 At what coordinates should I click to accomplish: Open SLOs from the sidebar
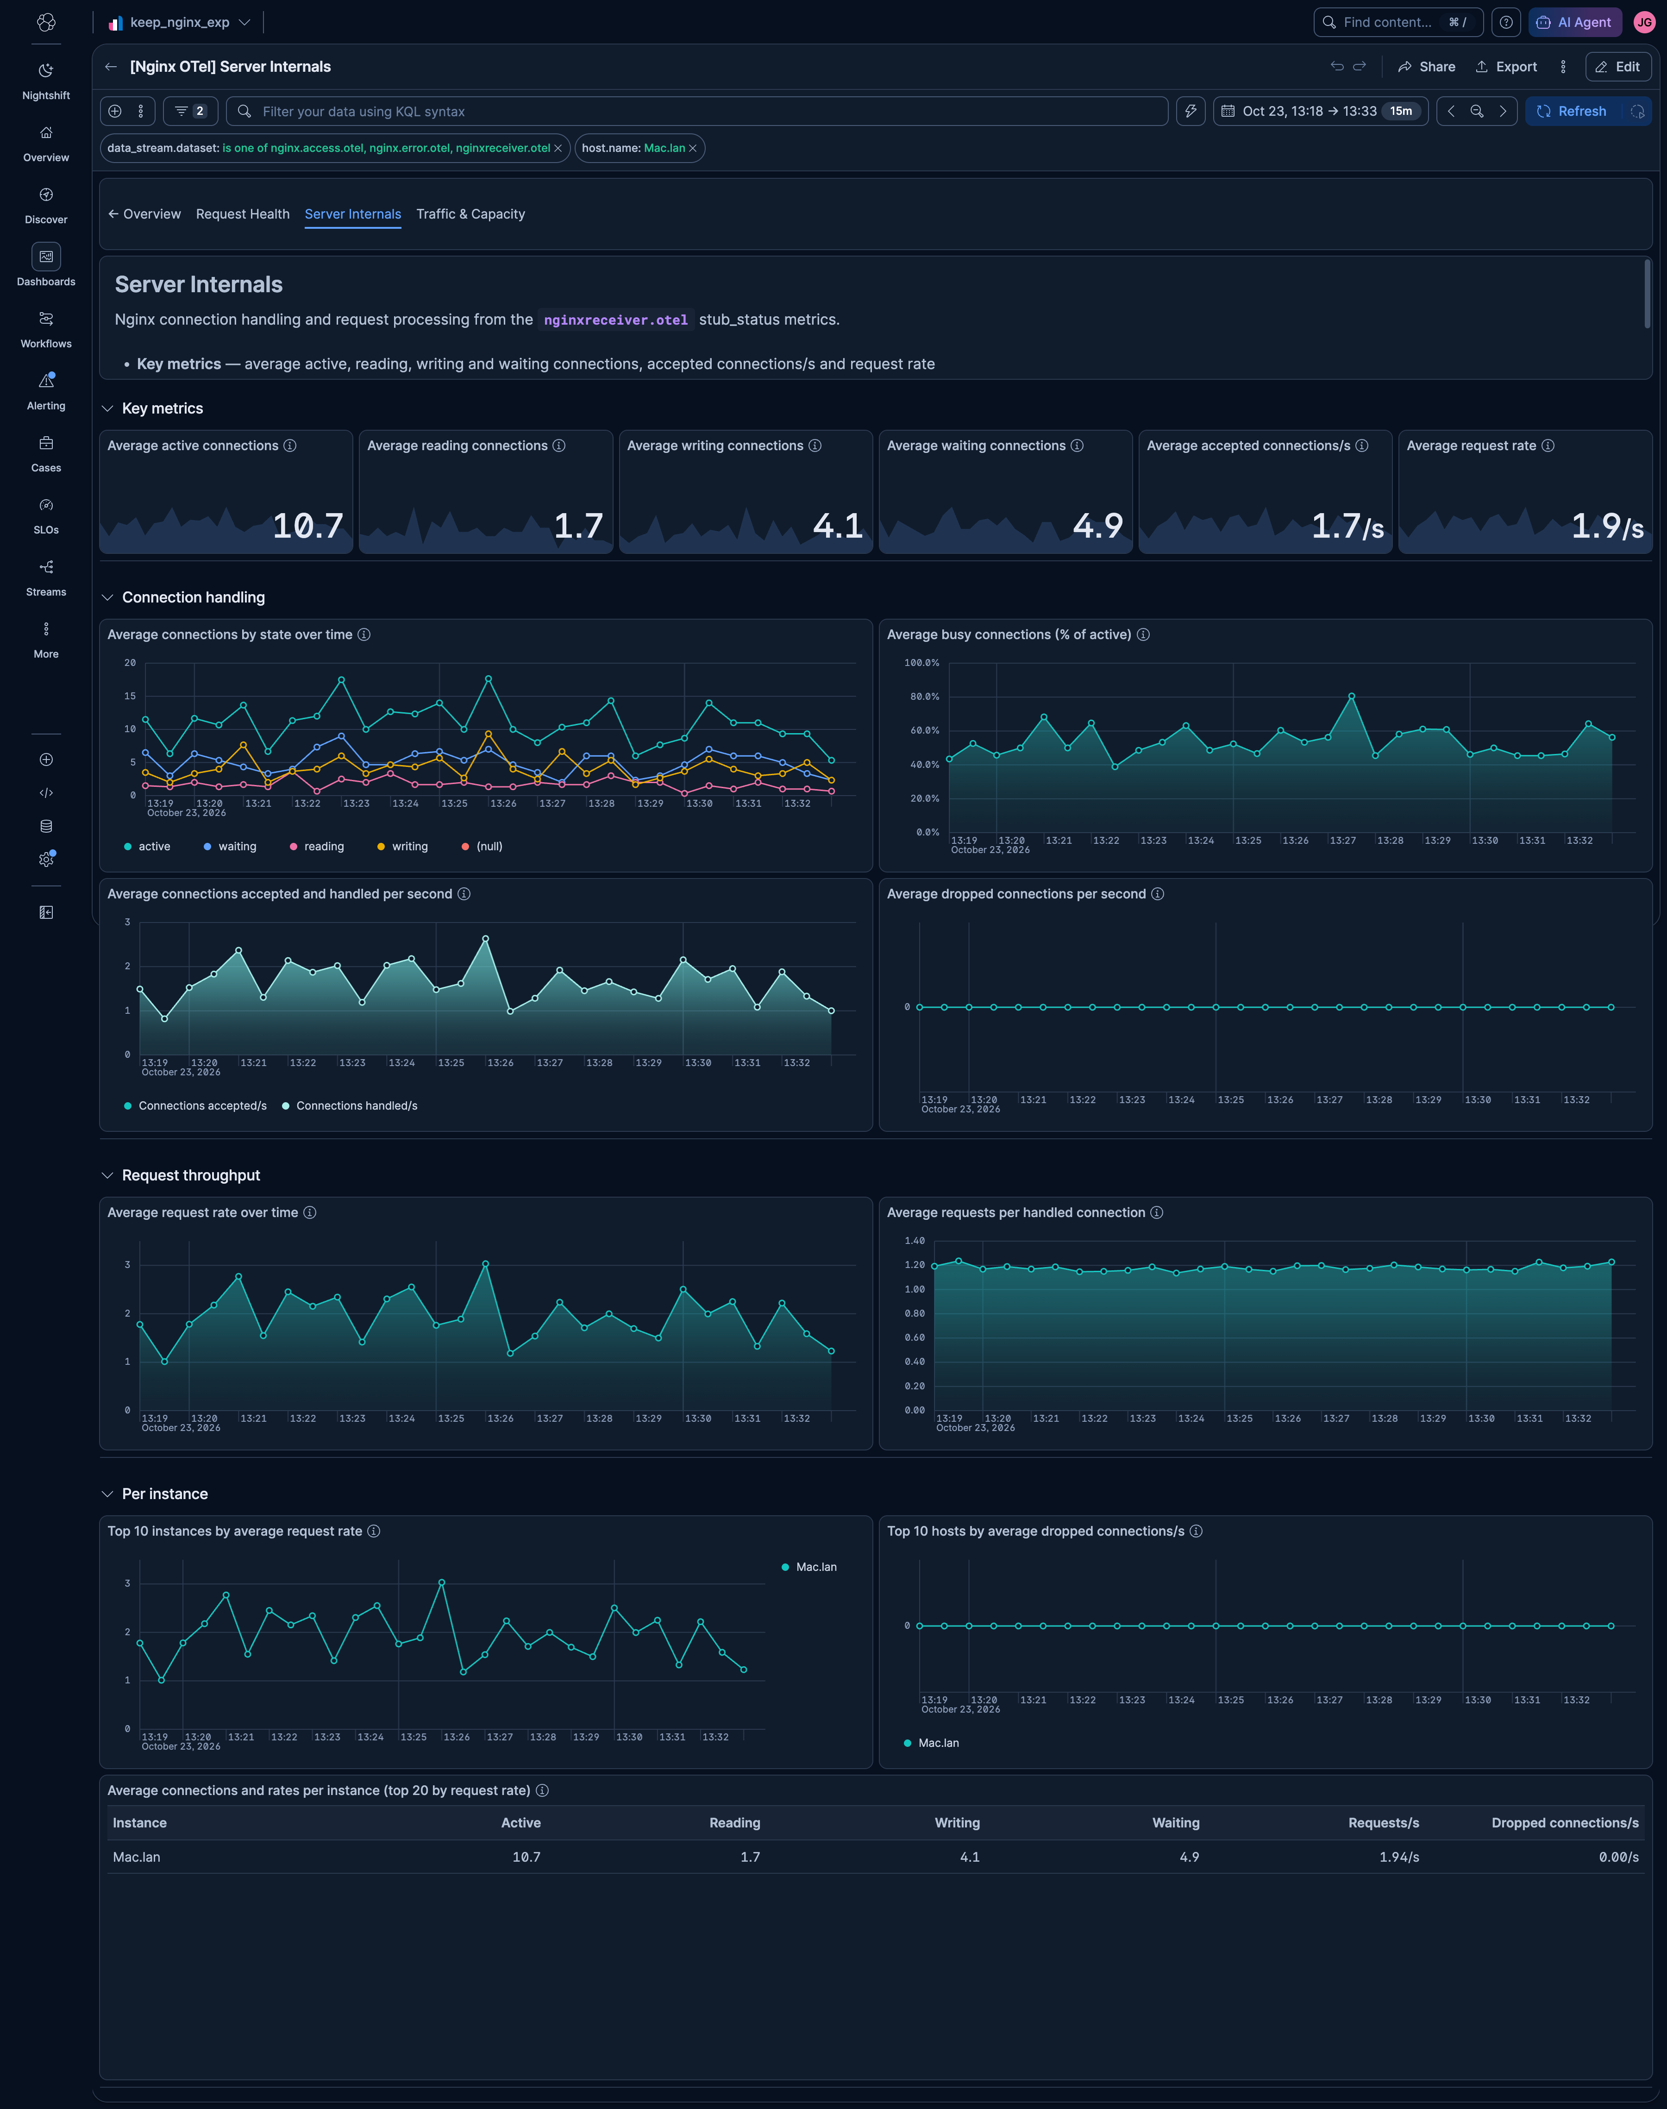[46, 516]
